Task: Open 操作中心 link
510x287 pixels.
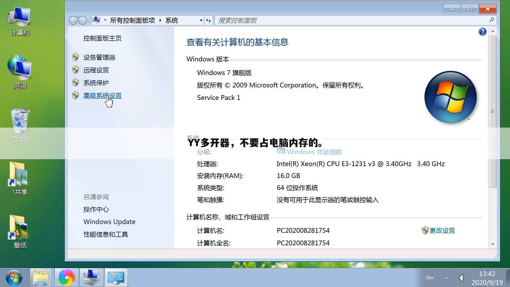Action: point(96,209)
